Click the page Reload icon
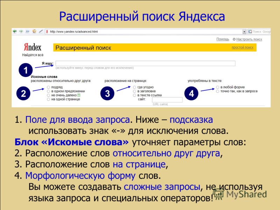280x210 pixels. [x=34, y=31]
